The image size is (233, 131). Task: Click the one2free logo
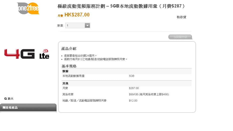[28, 8]
